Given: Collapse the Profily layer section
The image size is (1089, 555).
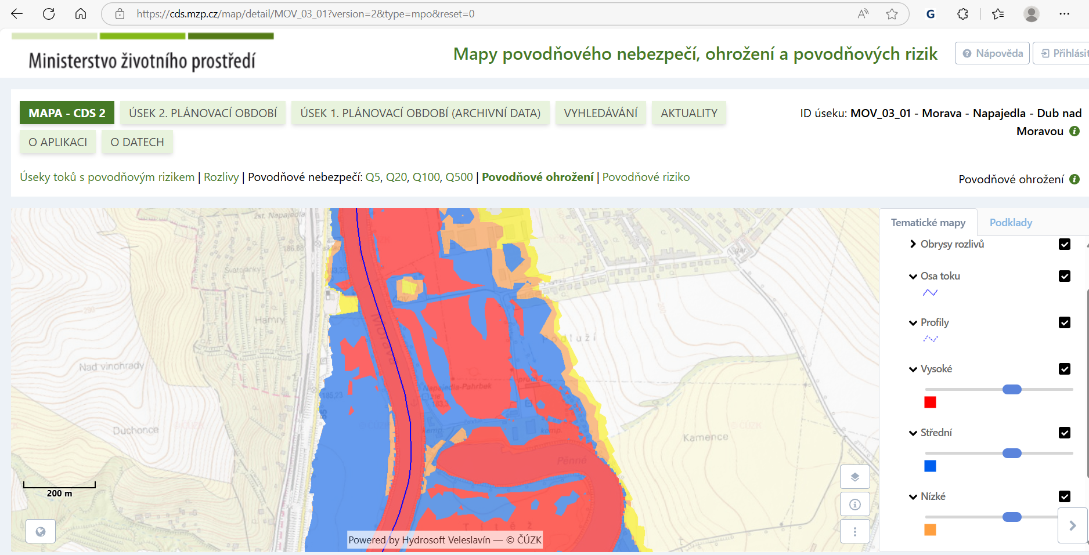Looking at the screenshot, I should 913,323.
